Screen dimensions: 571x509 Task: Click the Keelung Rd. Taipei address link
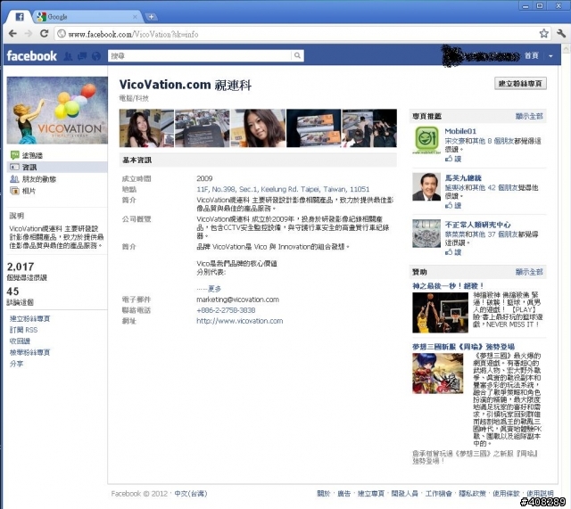point(283,189)
